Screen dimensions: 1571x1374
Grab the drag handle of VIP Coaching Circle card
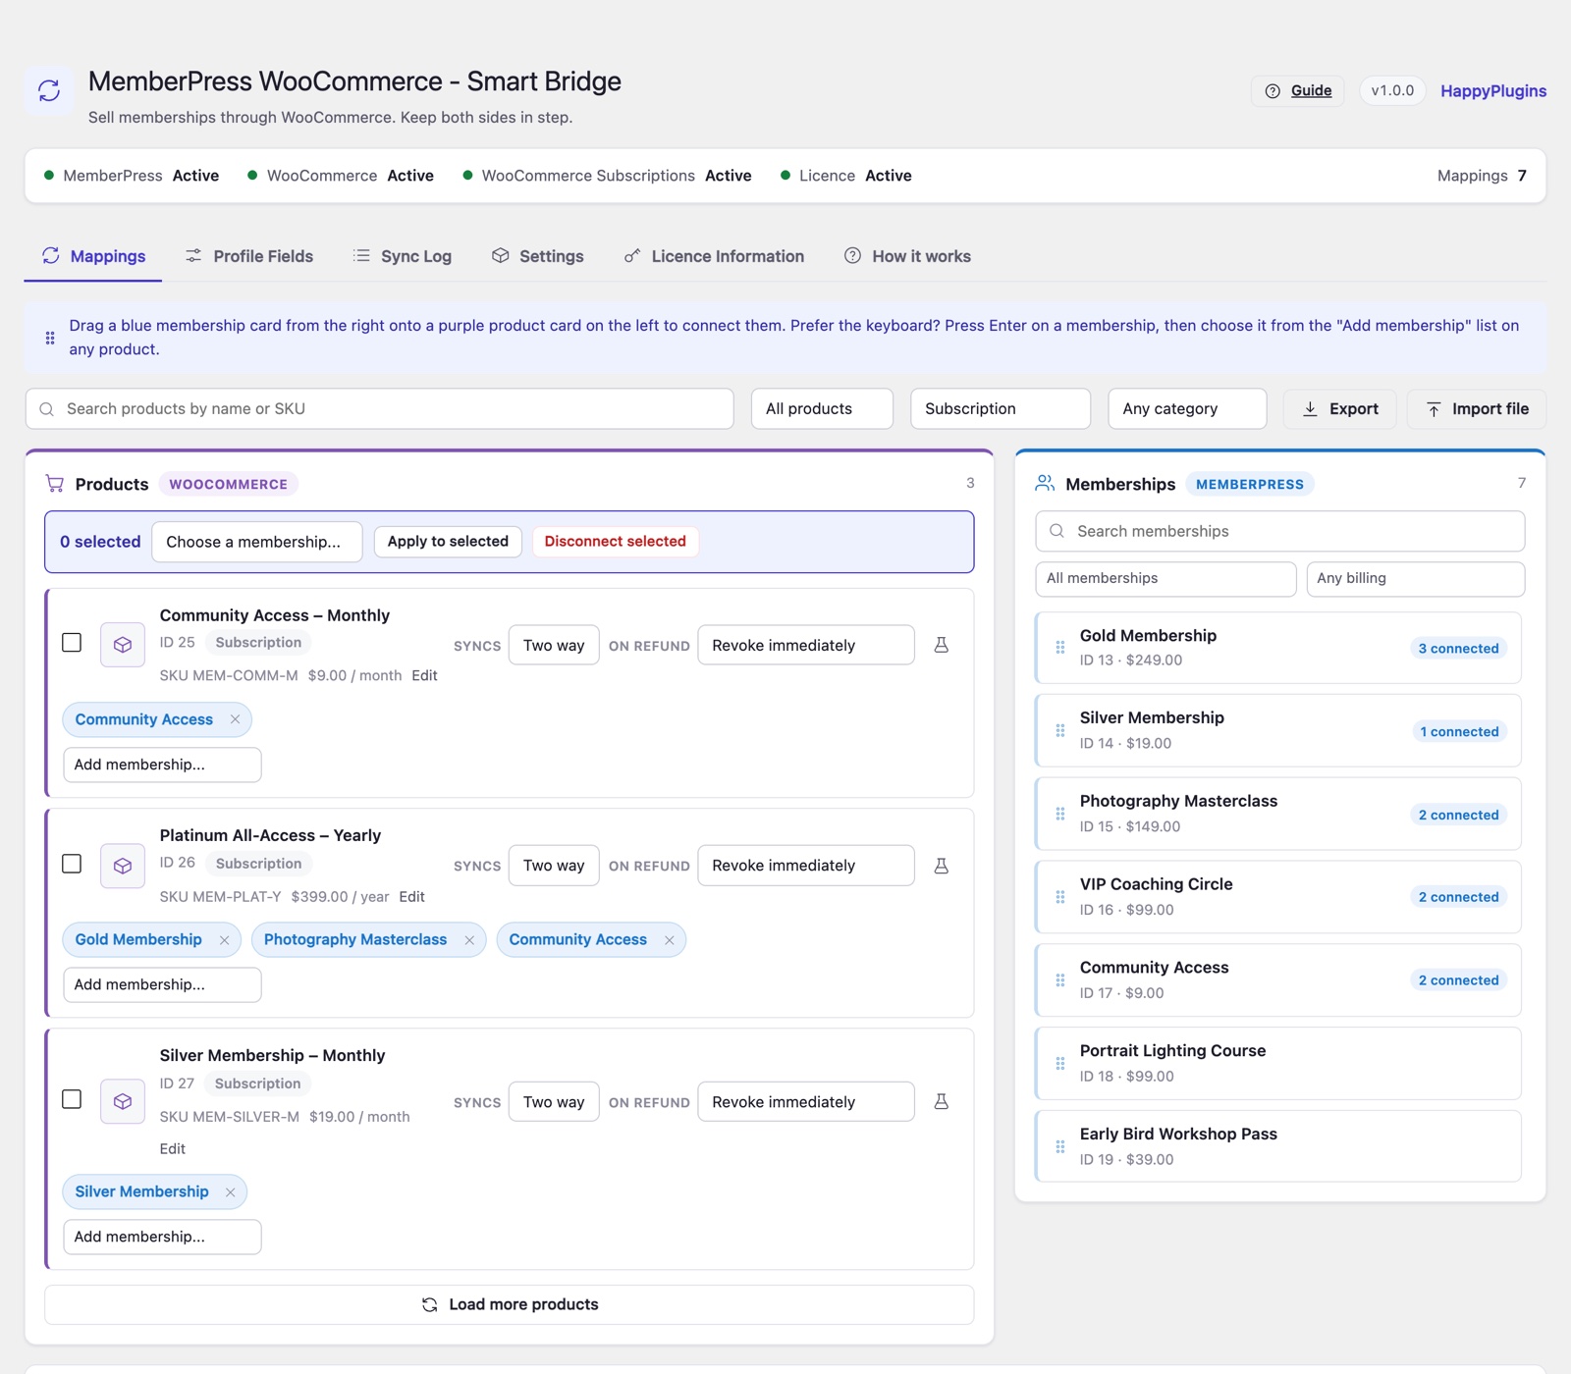pos(1060,897)
